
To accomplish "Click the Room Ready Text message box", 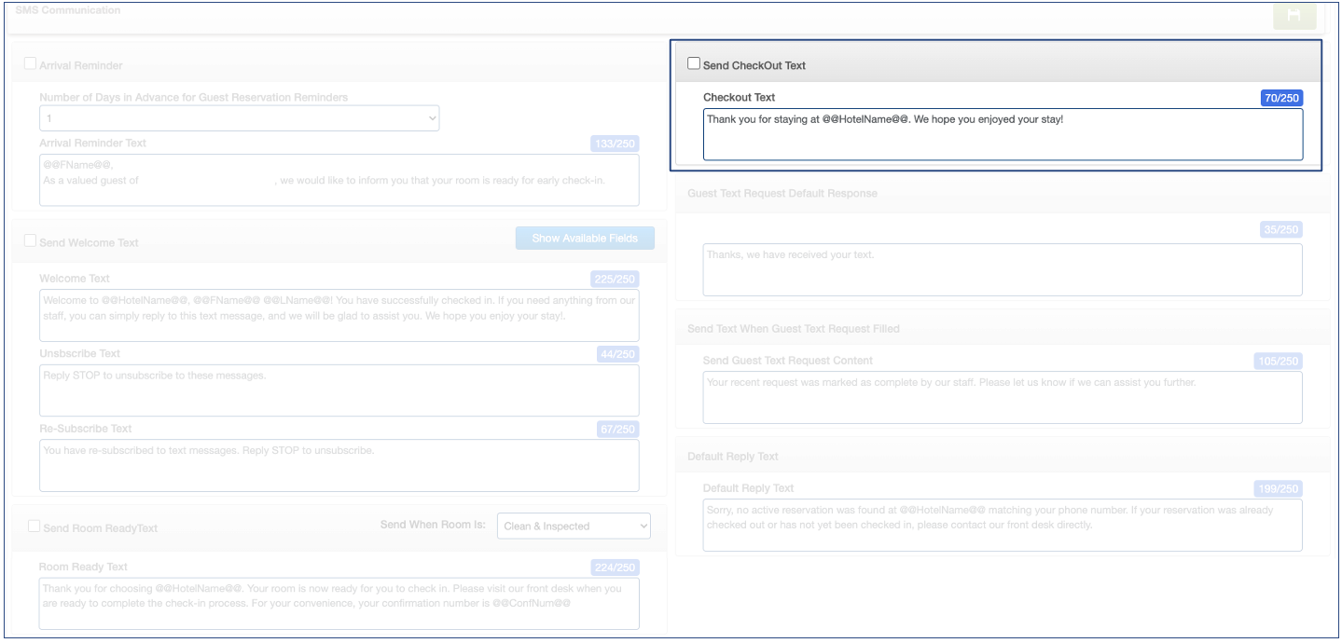I will click(339, 603).
